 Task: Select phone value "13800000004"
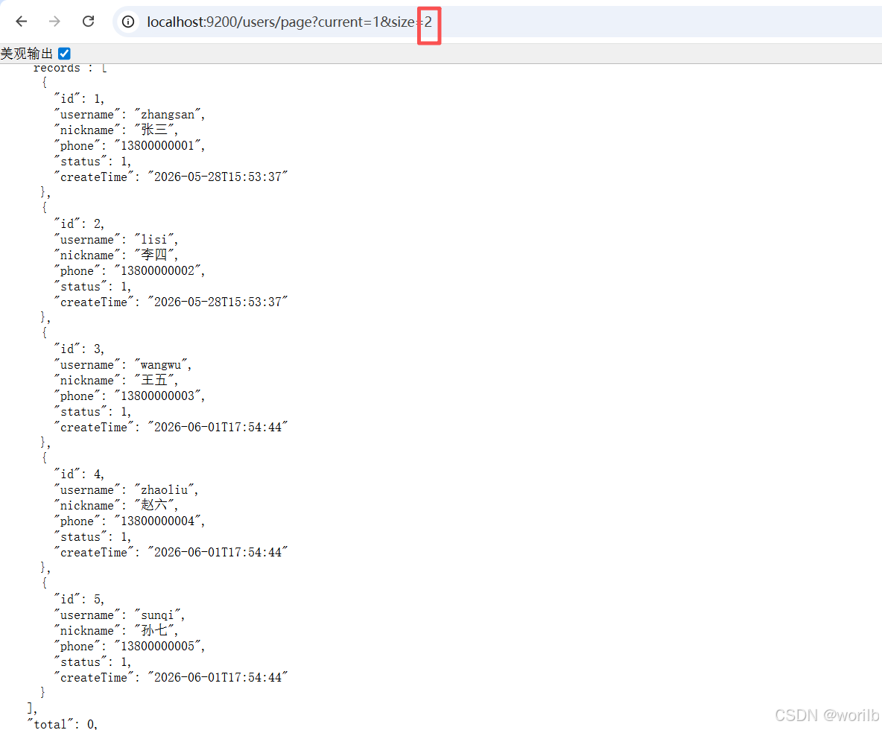coord(157,521)
